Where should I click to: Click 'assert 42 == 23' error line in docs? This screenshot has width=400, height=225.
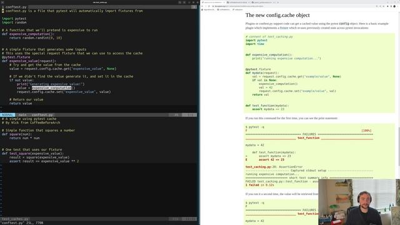[271, 160]
